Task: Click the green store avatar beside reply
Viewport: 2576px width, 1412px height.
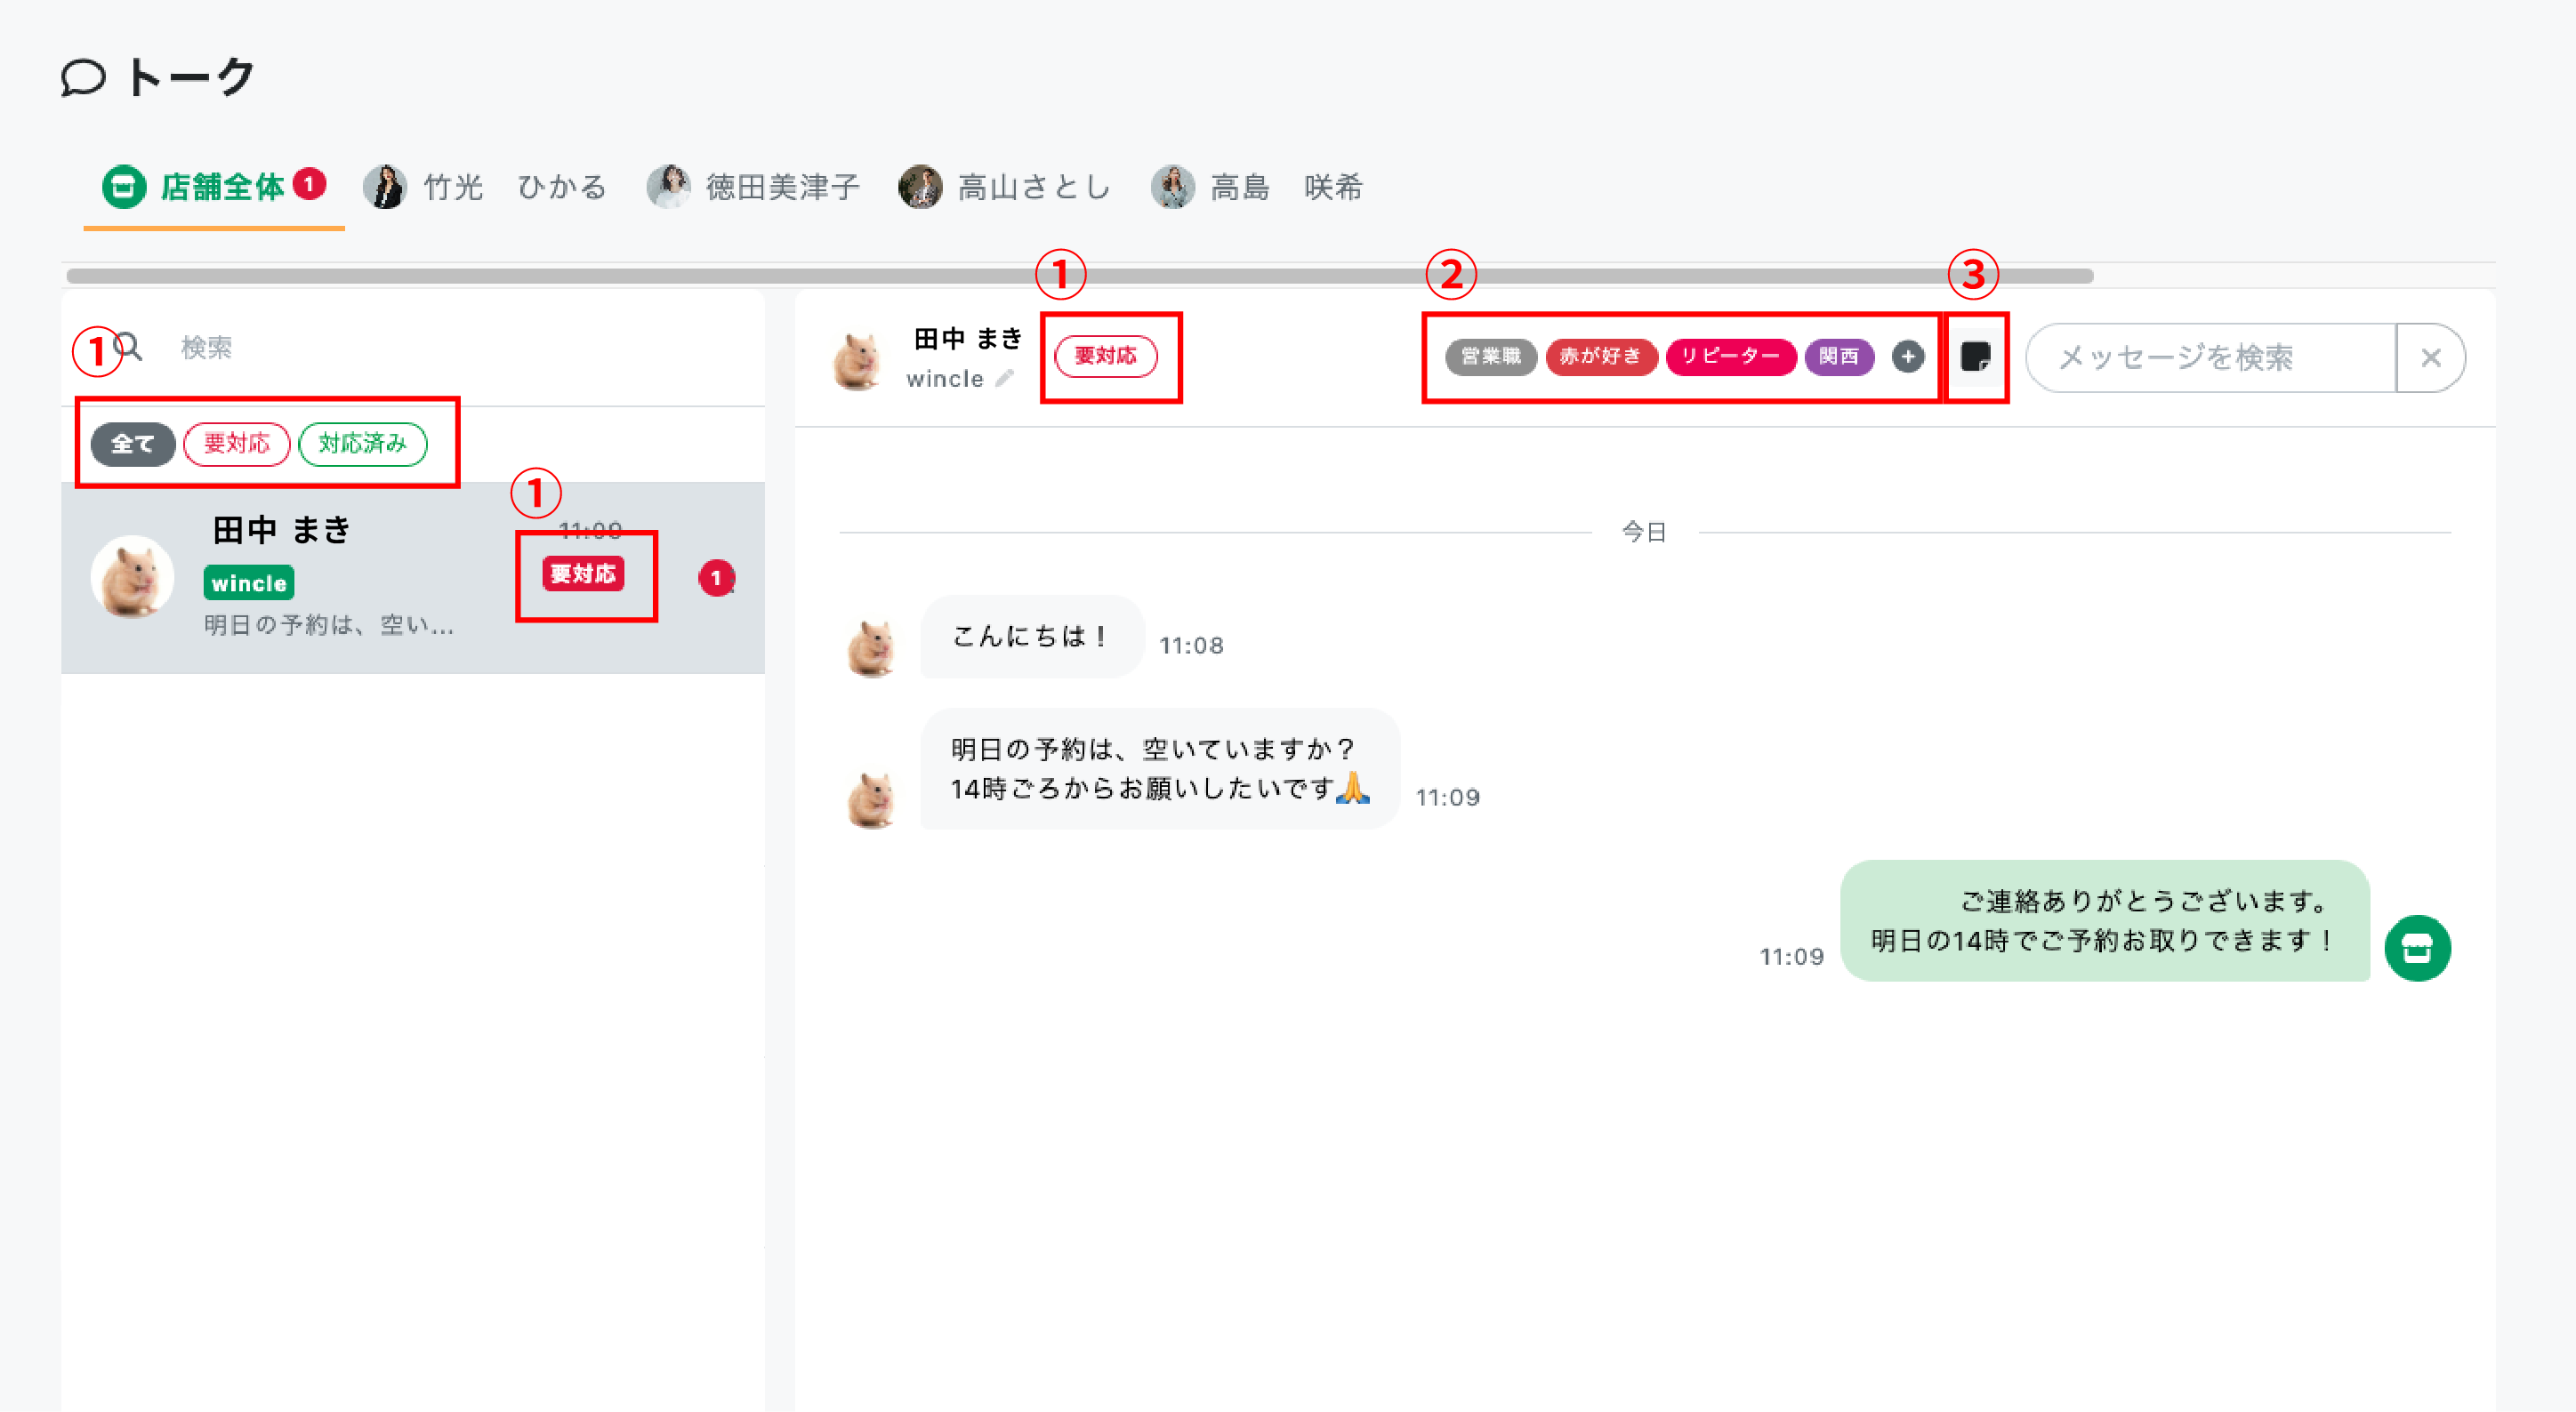Action: 2416,947
